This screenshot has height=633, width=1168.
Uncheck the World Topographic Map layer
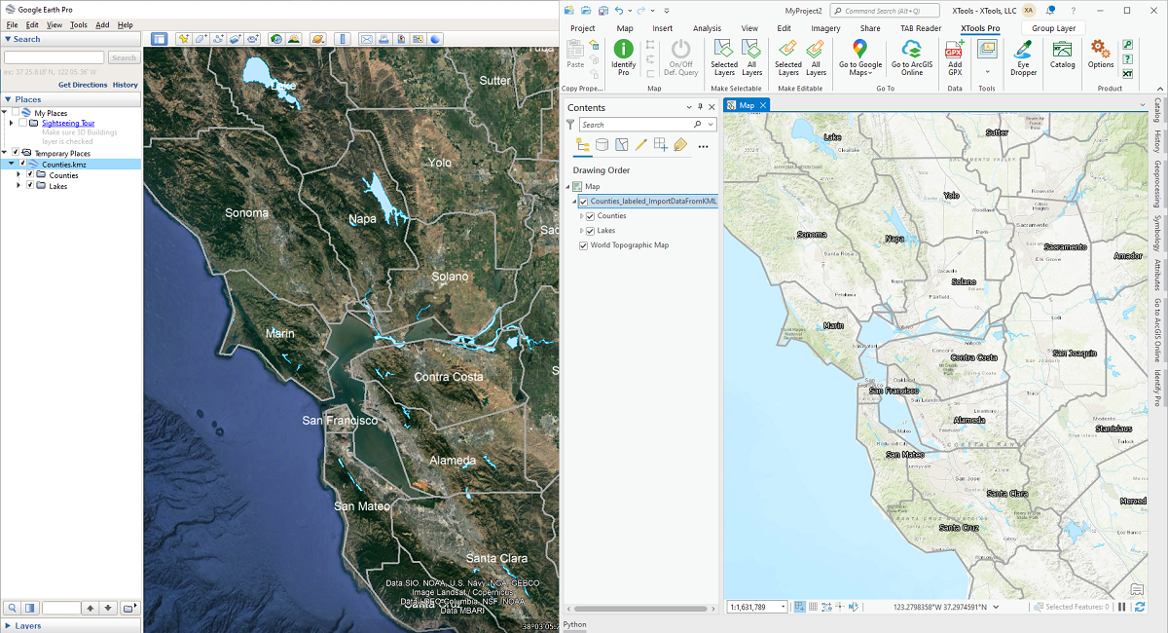tap(584, 245)
